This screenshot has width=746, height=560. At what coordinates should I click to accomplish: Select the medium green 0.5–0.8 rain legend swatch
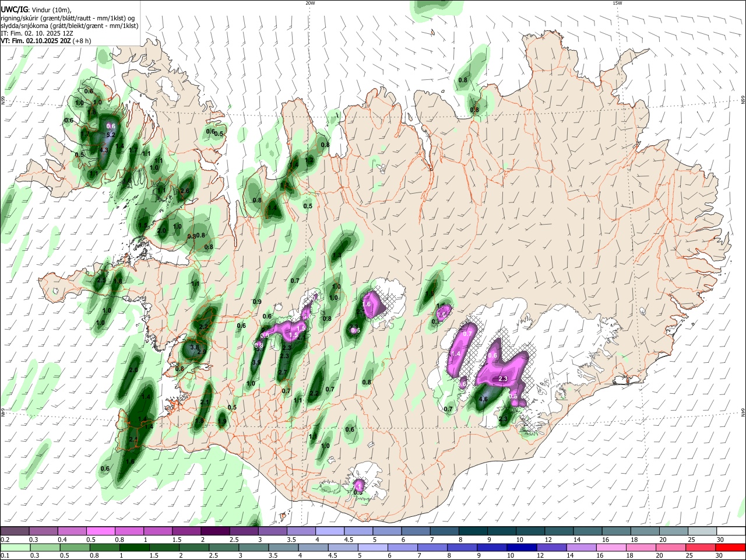coord(75,547)
